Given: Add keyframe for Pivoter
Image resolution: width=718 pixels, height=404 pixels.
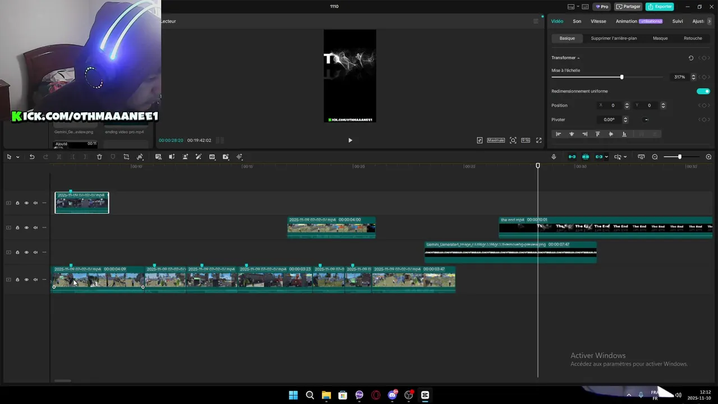Looking at the screenshot, I should [704, 120].
